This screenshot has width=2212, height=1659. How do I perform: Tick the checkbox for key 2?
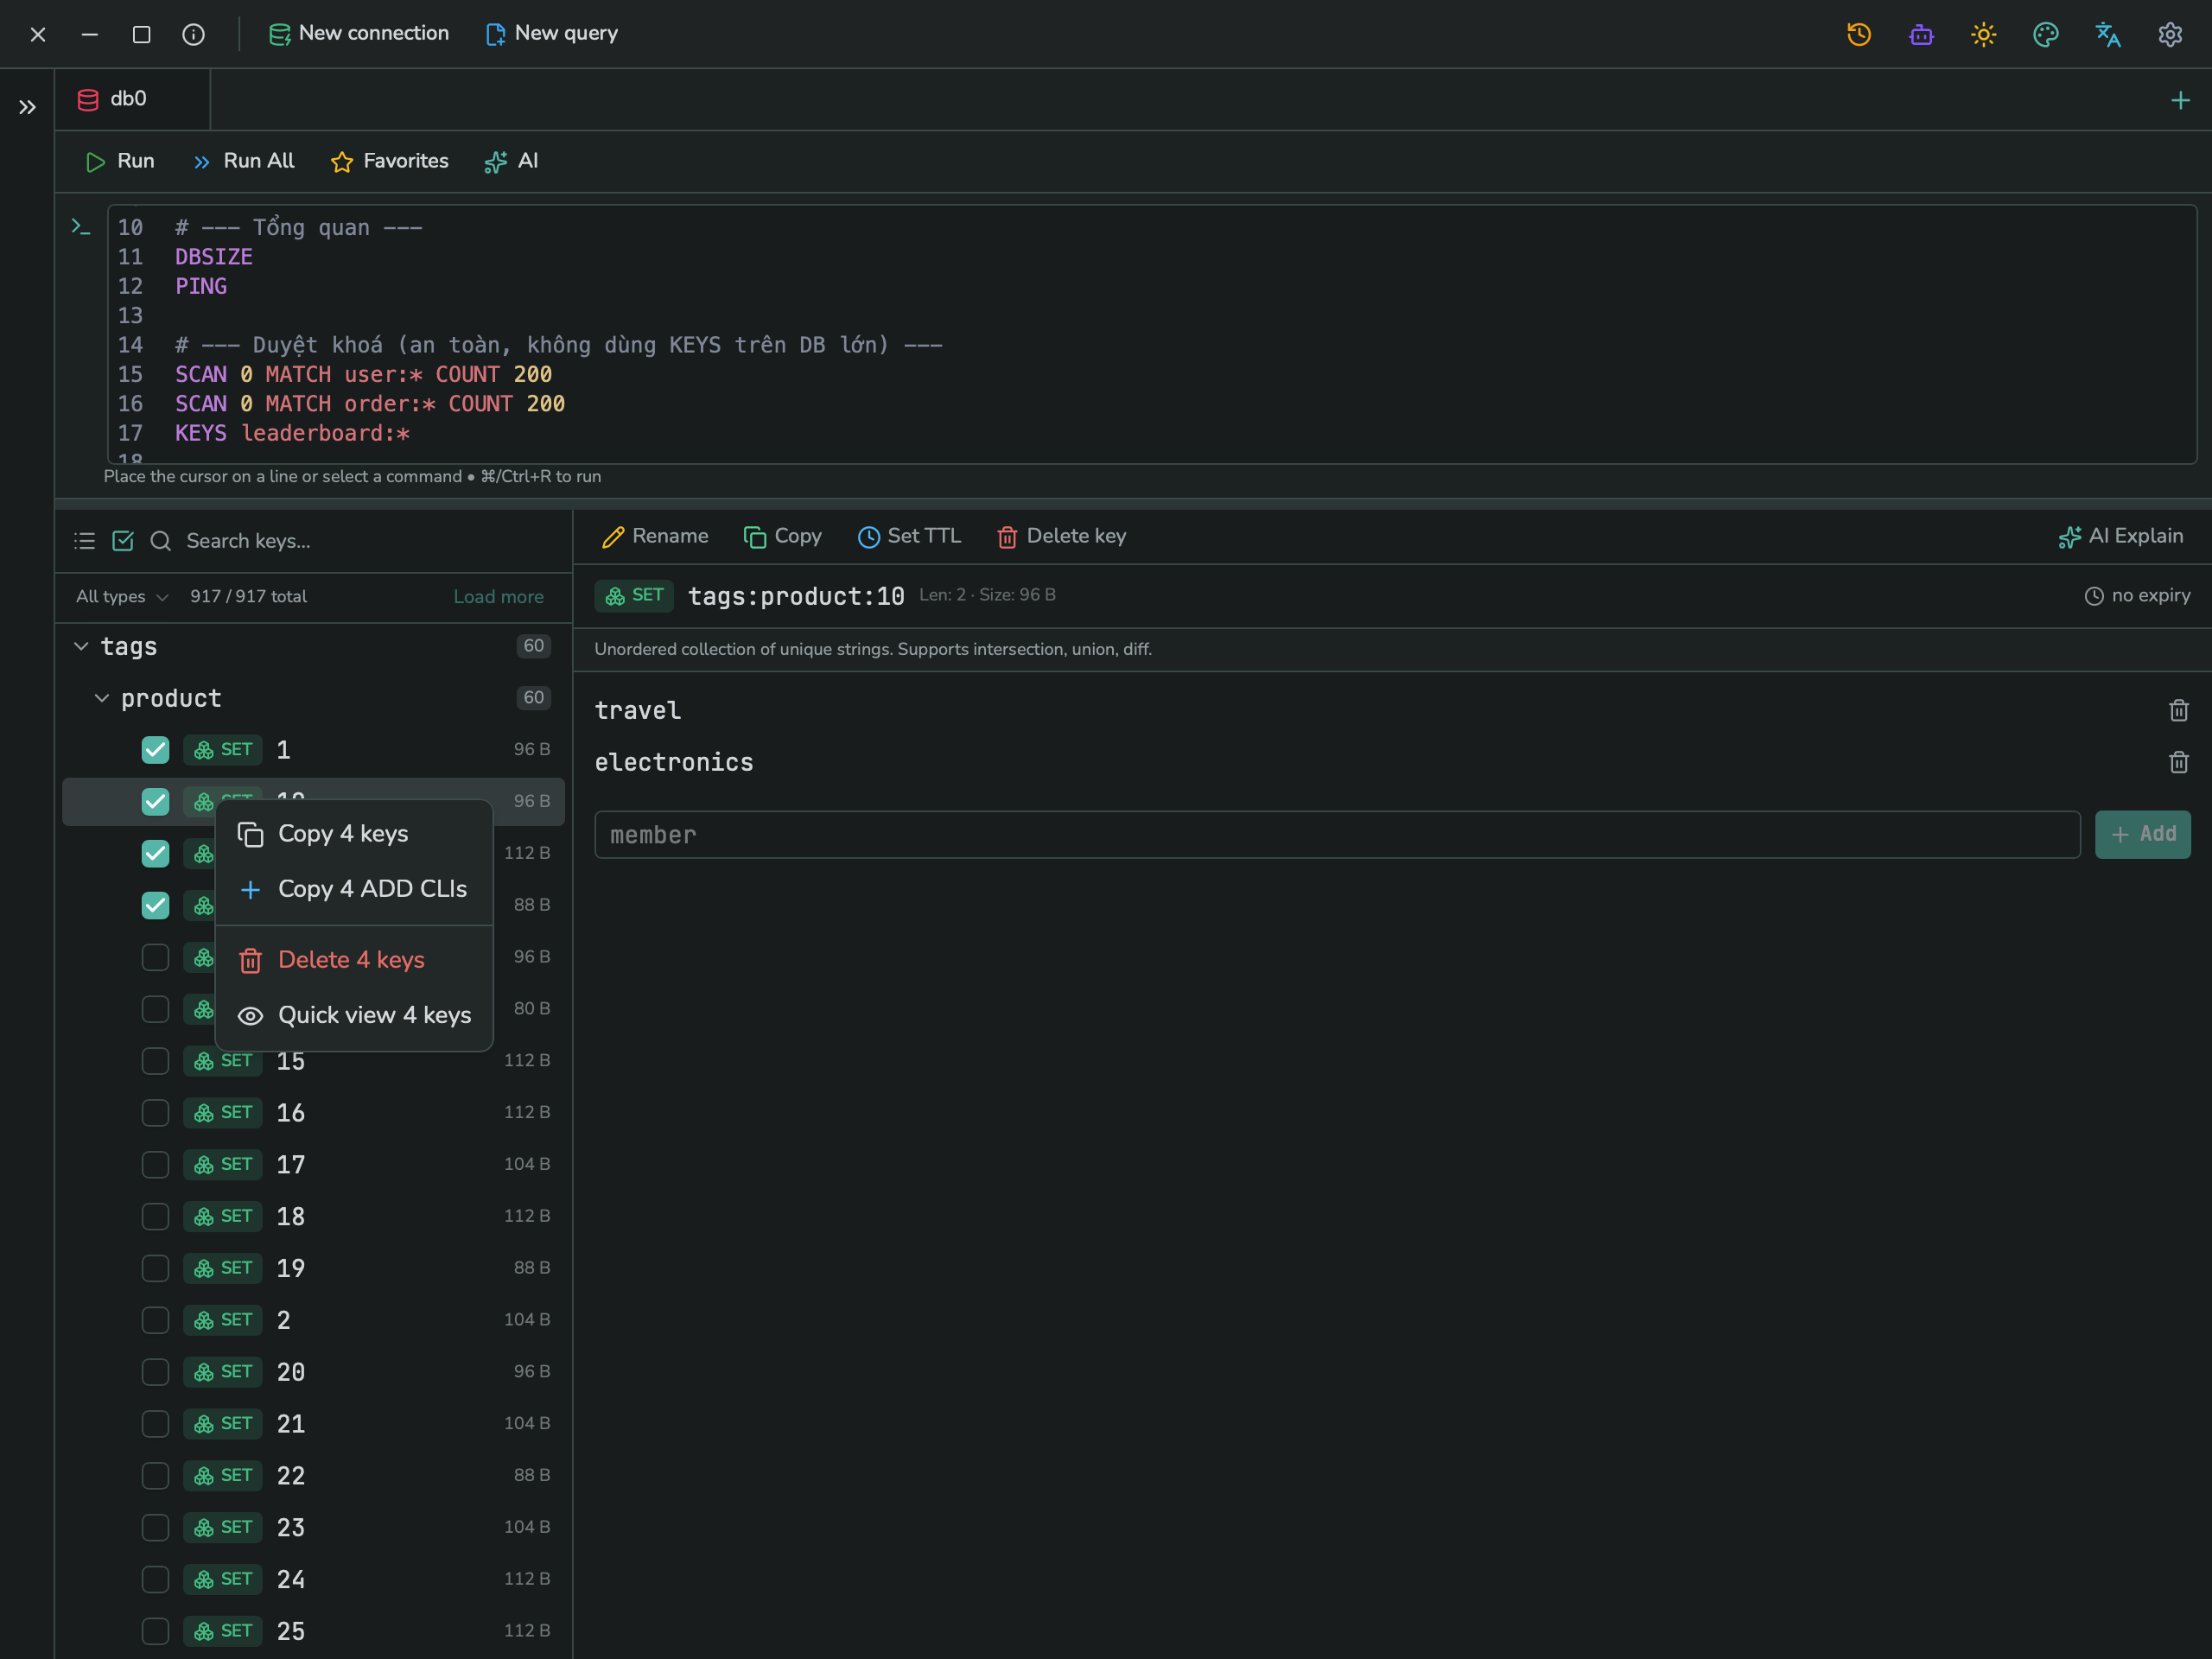pyautogui.click(x=155, y=1320)
